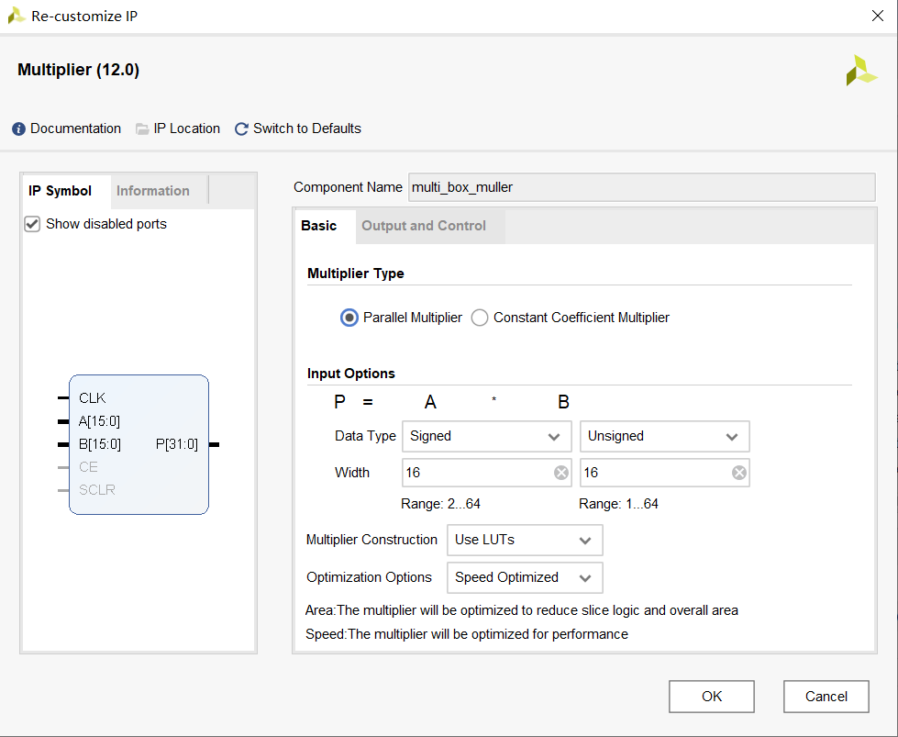The width and height of the screenshot is (898, 737).
Task: Click the Switch to Defaults refresh icon
Action: 241,129
